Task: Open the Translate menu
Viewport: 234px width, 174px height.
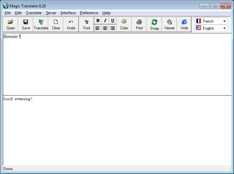Action: pyautogui.click(x=34, y=13)
